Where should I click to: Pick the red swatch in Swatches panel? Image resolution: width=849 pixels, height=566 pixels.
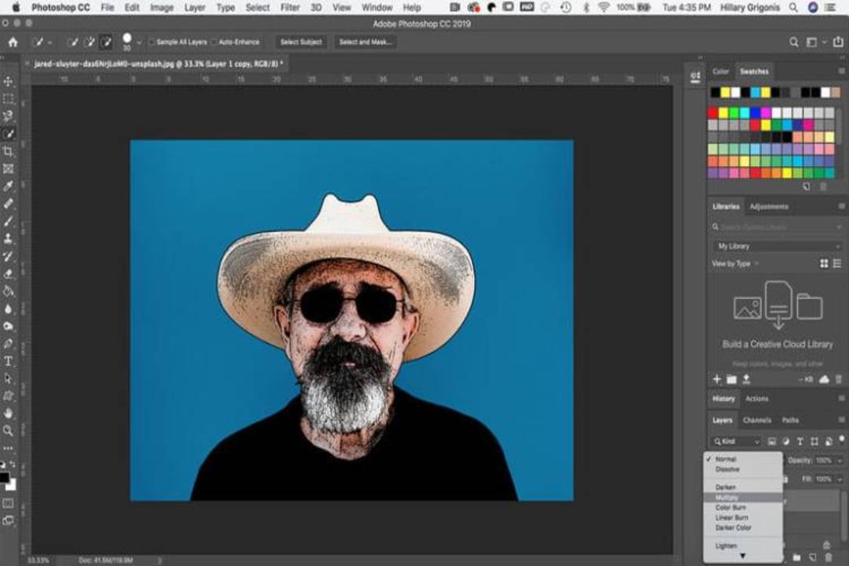coord(712,112)
